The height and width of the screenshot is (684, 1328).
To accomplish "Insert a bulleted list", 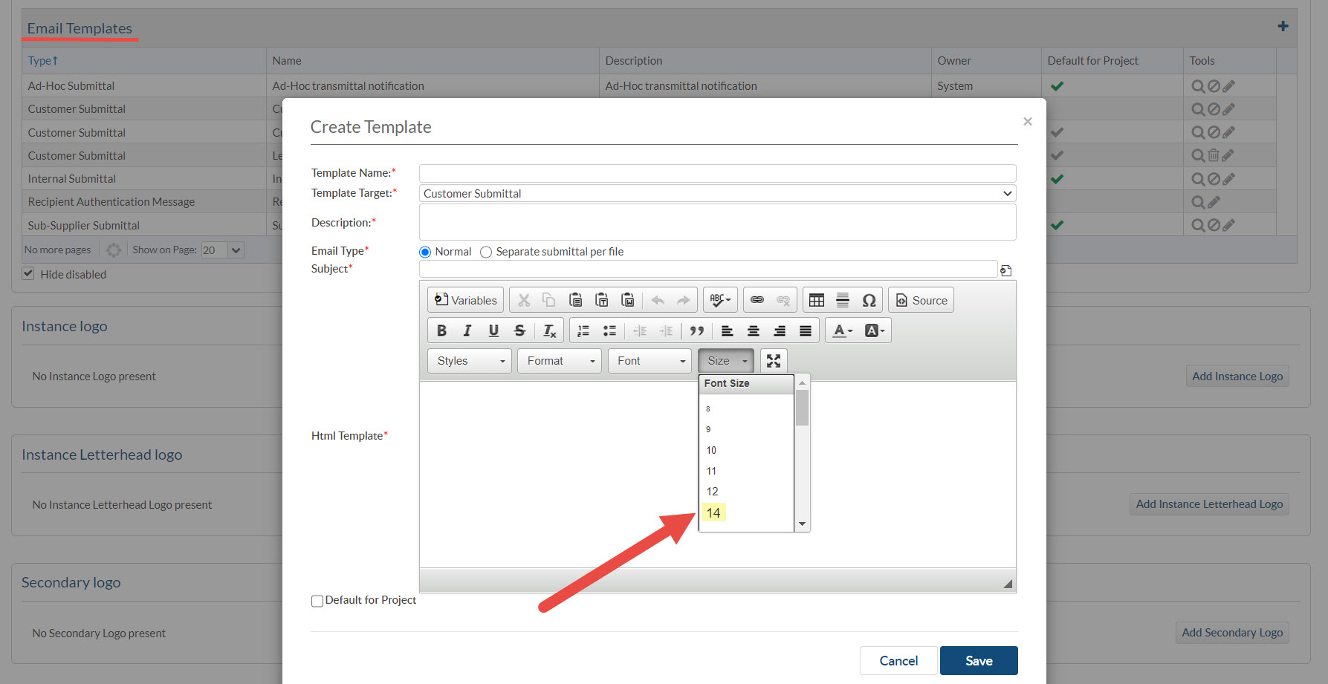I will pyautogui.click(x=609, y=330).
